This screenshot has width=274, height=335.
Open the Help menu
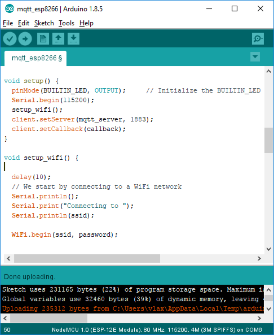86,23
